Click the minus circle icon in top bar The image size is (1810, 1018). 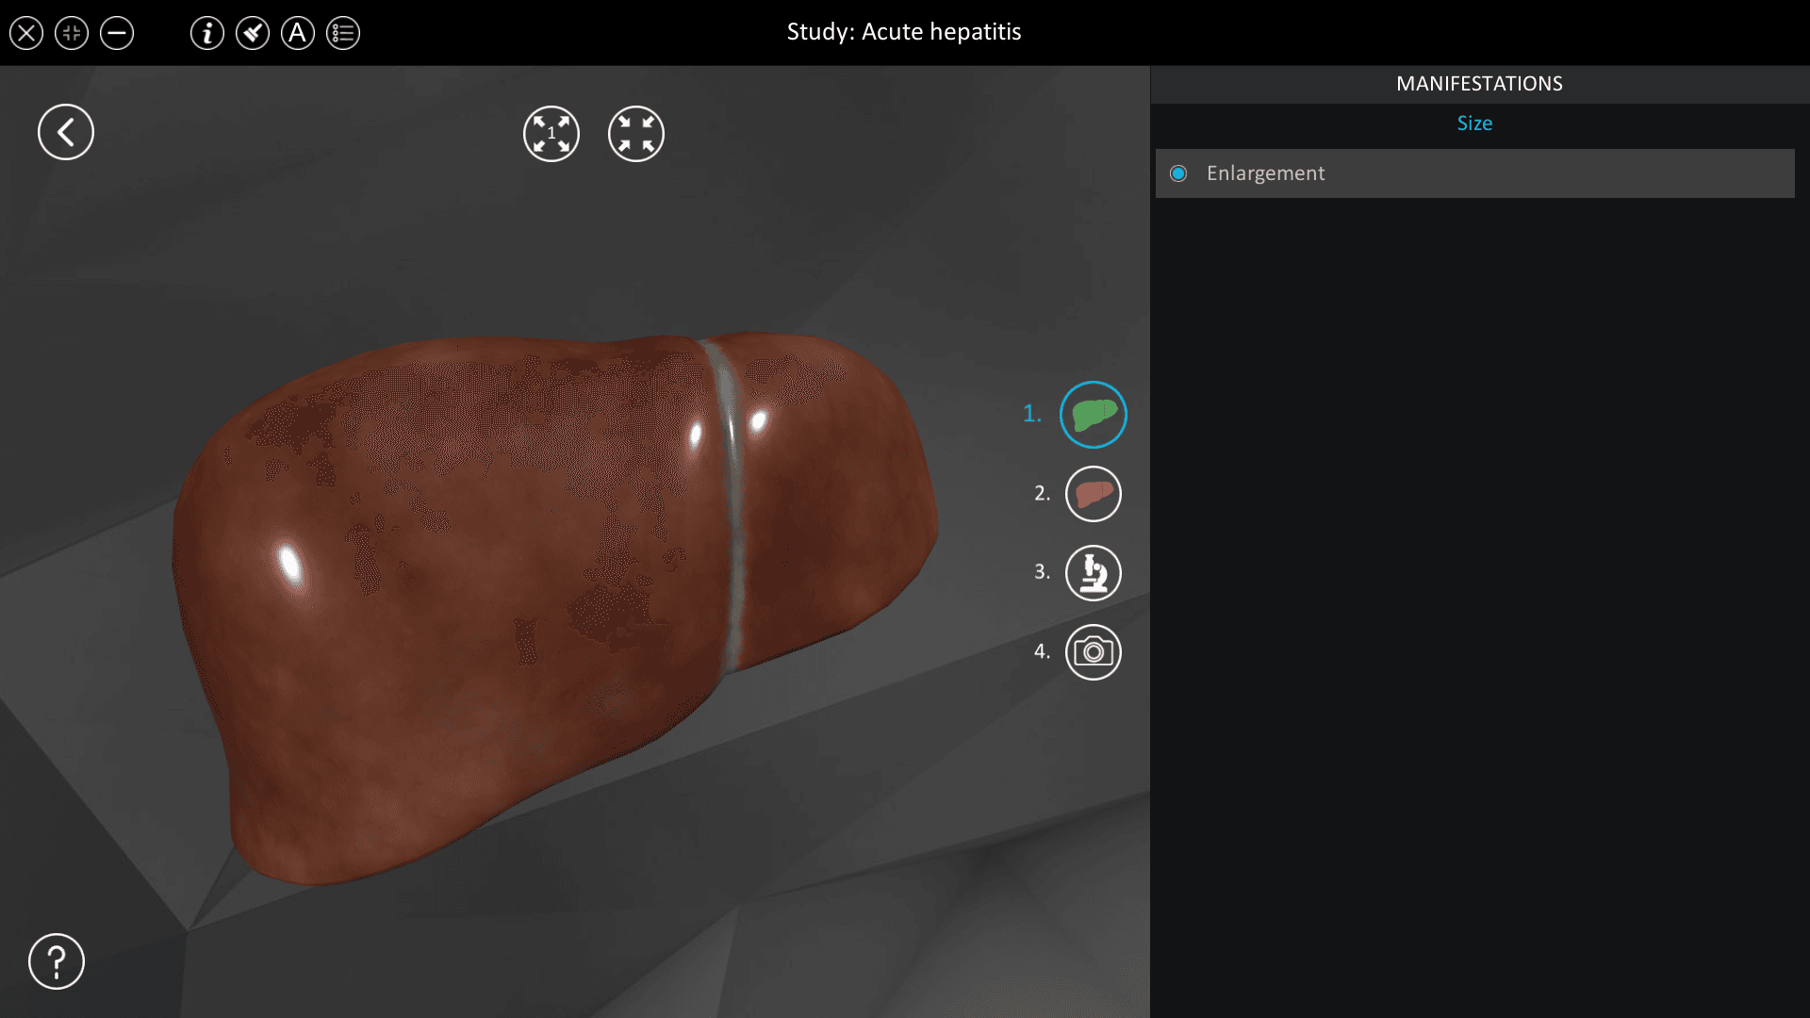click(117, 33)
